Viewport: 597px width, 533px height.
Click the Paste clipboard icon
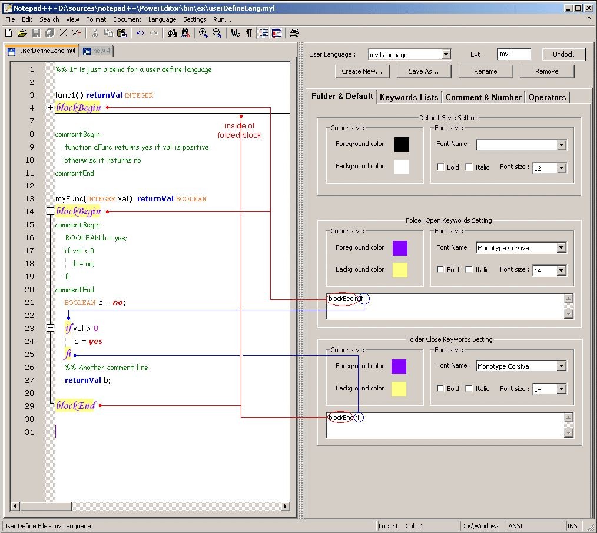click(121, 33)
